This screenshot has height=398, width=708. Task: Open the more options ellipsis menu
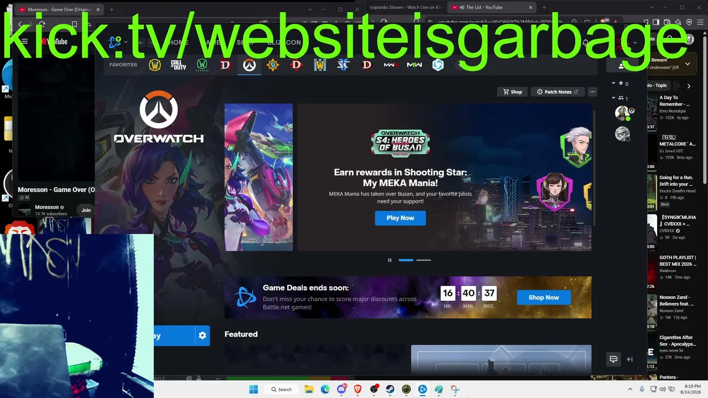tap(592, 92)
